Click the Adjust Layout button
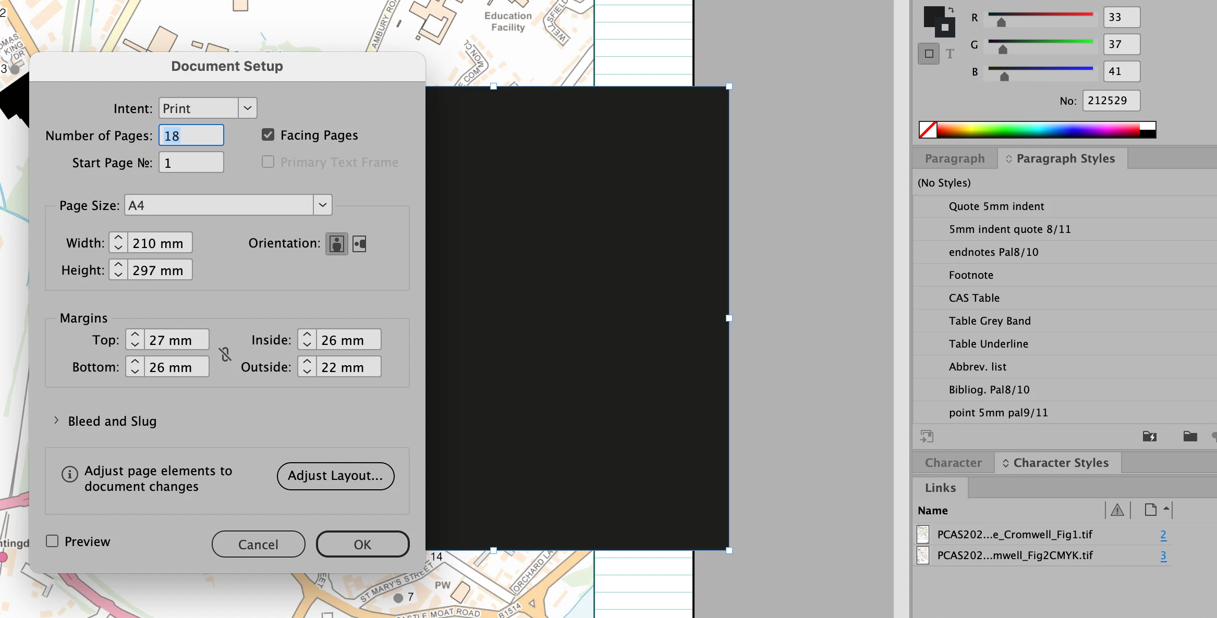This screenshot has width=1217, height=618. pyautogui.click(x=335, y=476)
